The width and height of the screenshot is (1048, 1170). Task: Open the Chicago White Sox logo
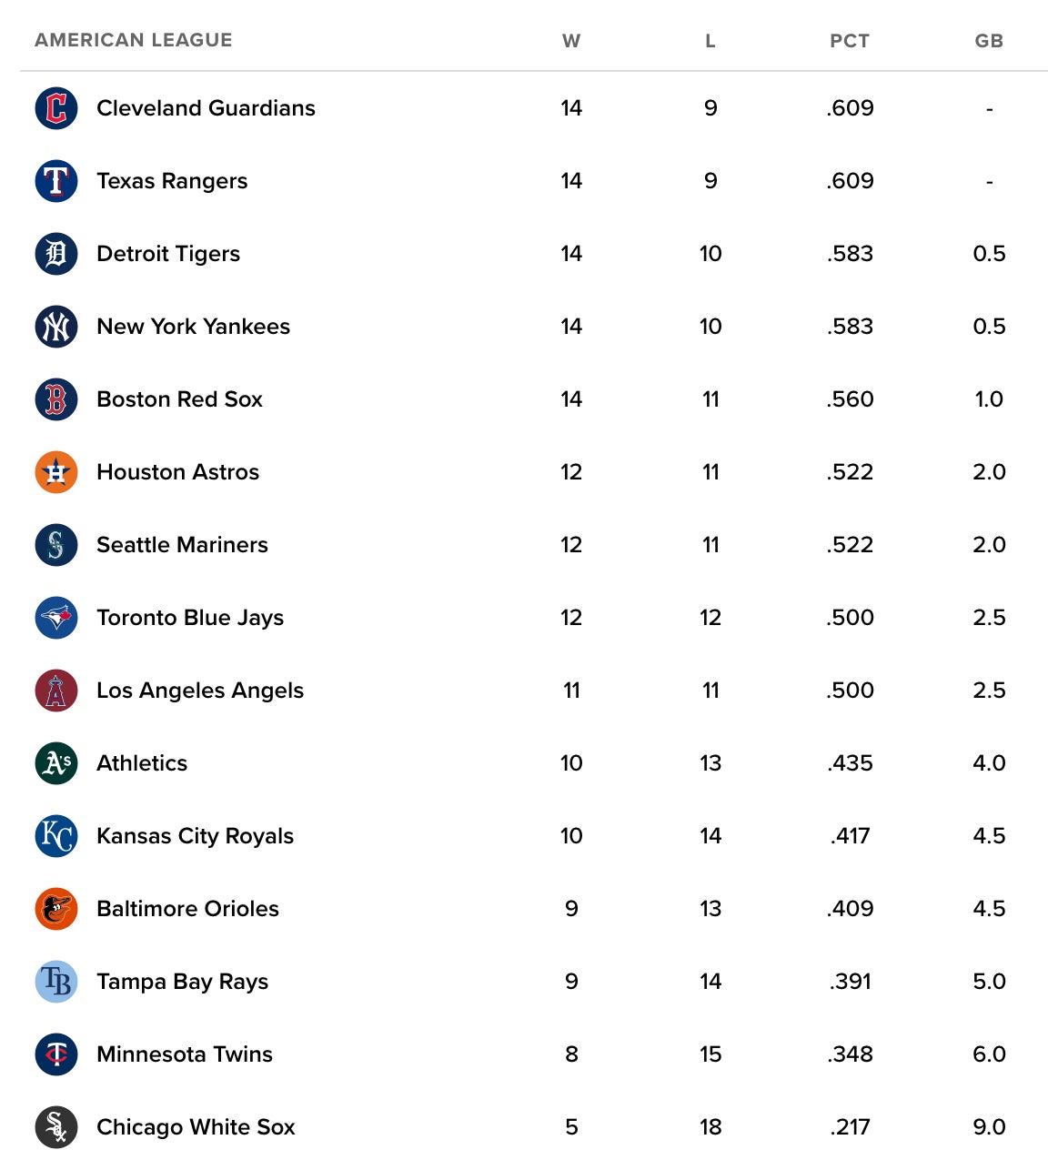tap(56, 1127)
